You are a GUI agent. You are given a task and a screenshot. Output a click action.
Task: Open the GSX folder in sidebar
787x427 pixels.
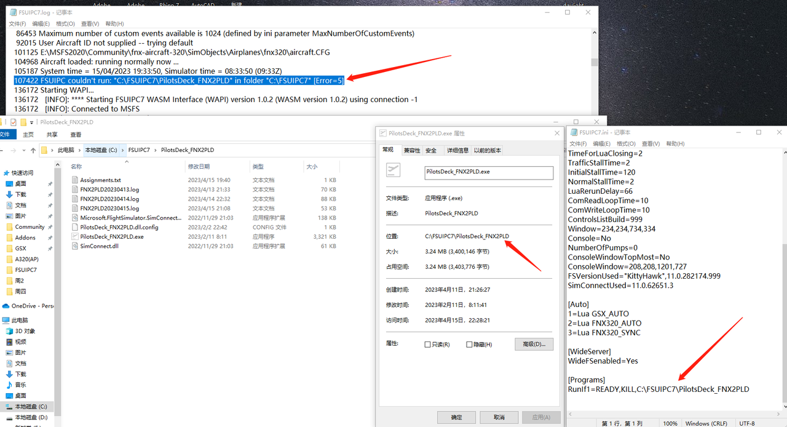coord(21,248)
